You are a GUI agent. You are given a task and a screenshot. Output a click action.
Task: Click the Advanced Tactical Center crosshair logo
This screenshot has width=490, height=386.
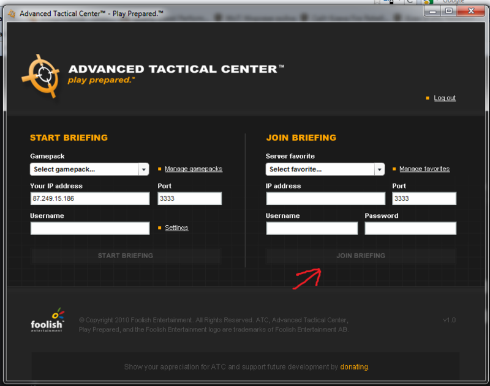tap(42, 76)
